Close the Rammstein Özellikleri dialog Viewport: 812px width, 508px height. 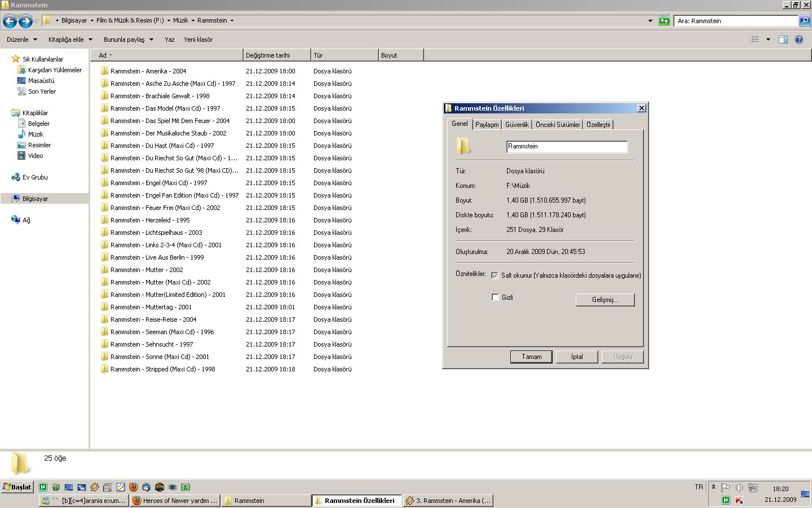click(641, 108)
